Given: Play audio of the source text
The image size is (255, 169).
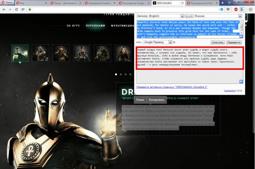Looking at the screenshot, I should [241, 36].
